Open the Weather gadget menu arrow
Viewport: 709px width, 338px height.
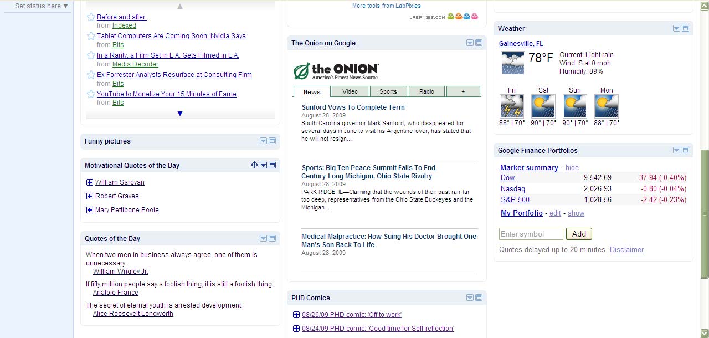677,28
